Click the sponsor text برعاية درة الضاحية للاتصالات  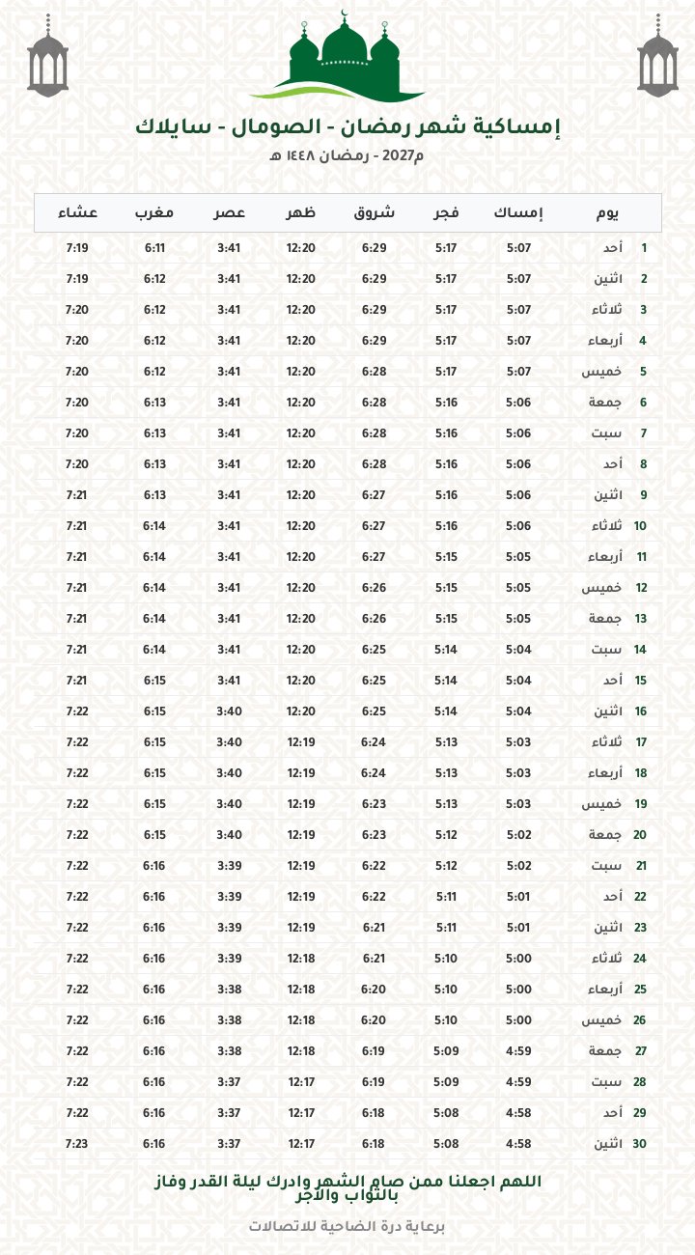[347, 1227]
